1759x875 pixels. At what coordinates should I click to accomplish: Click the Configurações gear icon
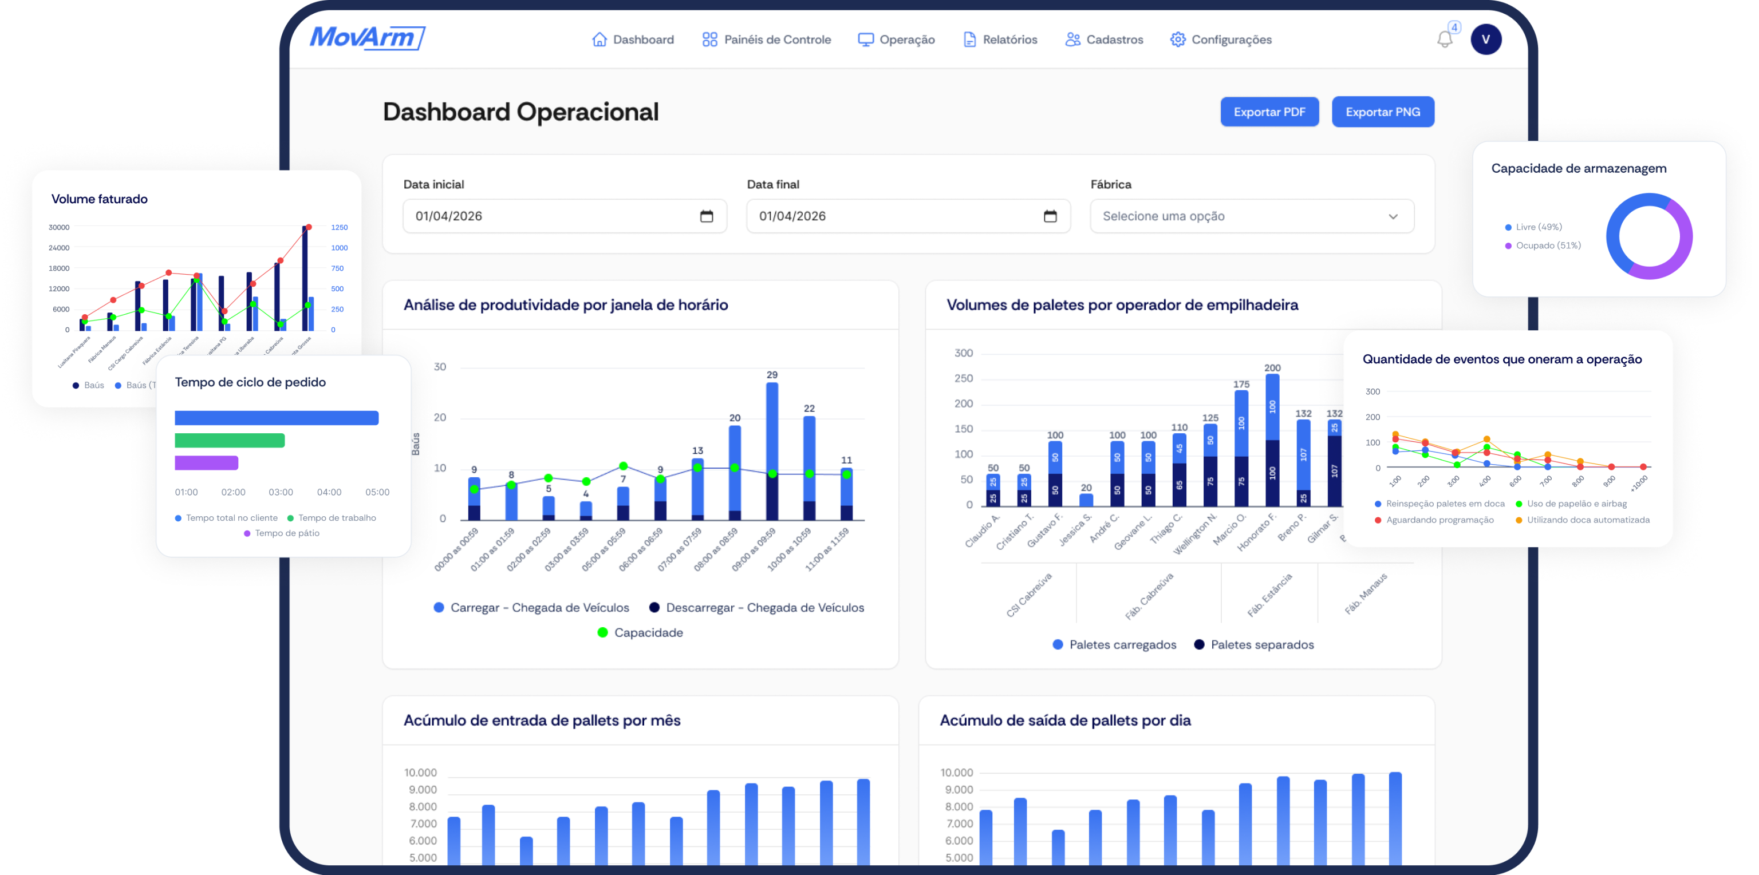pyautogui.click(x=1177, y=39)
